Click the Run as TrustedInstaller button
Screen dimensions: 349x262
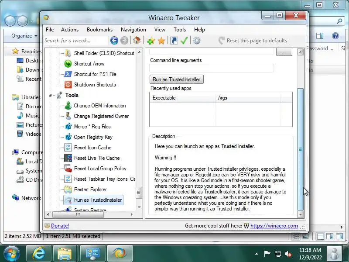177,79
